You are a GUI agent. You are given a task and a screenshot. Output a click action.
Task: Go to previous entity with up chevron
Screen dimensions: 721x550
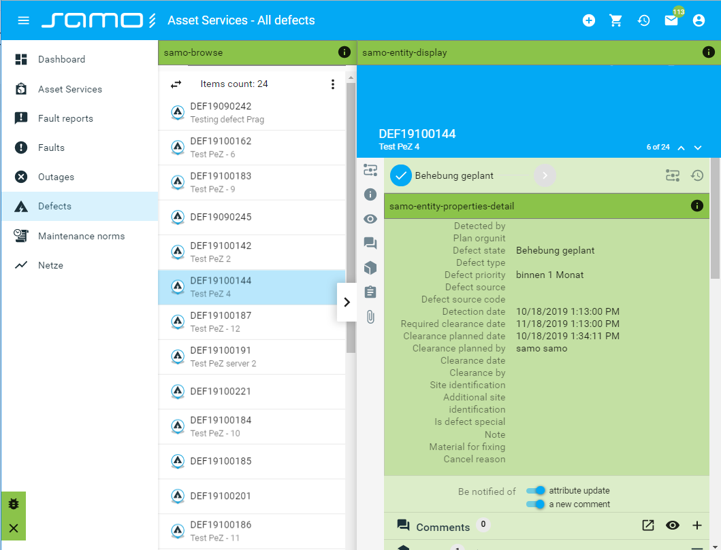click(x=682, y=148)
